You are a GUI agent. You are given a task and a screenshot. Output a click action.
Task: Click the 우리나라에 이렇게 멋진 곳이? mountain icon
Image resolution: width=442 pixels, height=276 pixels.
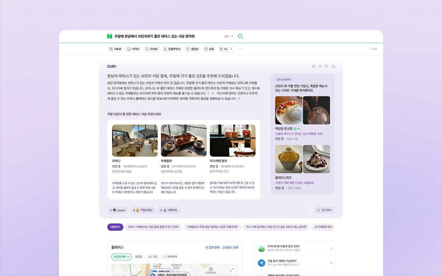pyautogui.click(x=262, y=248)
